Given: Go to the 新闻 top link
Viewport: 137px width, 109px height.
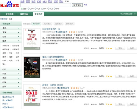Looking at the screenshot, I should coord(22,1).
